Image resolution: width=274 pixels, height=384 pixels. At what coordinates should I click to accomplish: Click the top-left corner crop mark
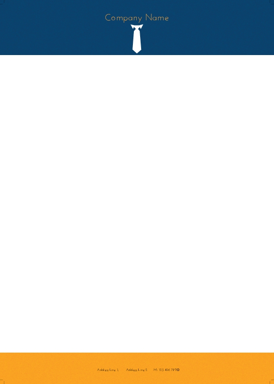tap(2, 2)
